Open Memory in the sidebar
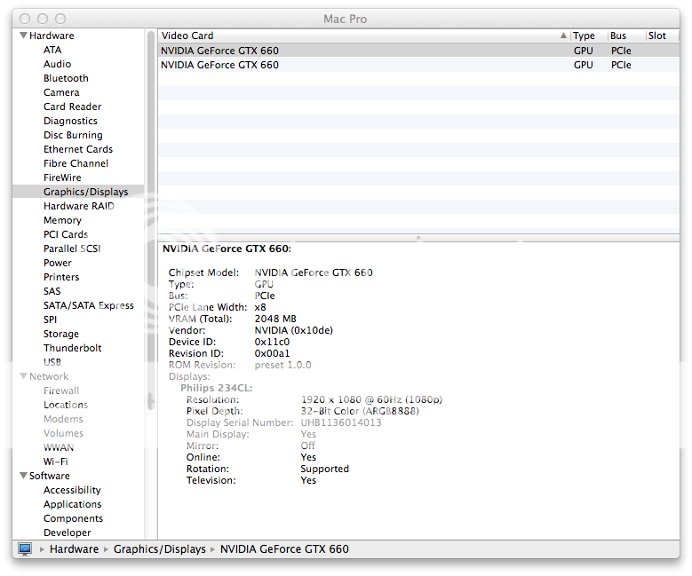This screenshot has height=576, width=692. 62,220
